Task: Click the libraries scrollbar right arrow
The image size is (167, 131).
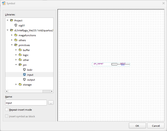Action: [52, 91]
